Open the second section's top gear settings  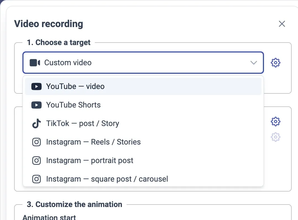point(275,122)
